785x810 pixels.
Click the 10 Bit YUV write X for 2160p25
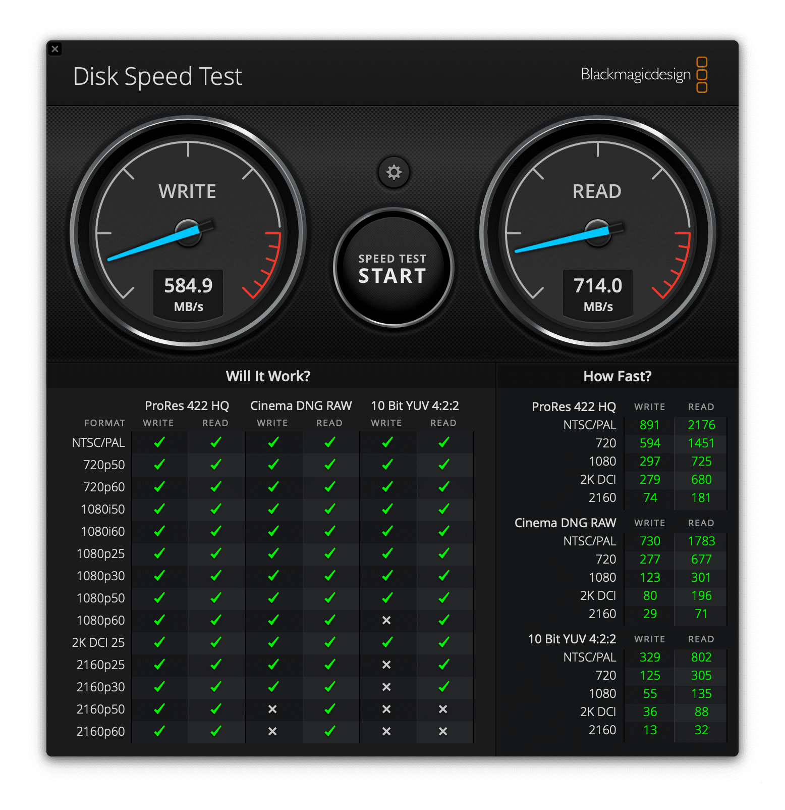[386, 665]
